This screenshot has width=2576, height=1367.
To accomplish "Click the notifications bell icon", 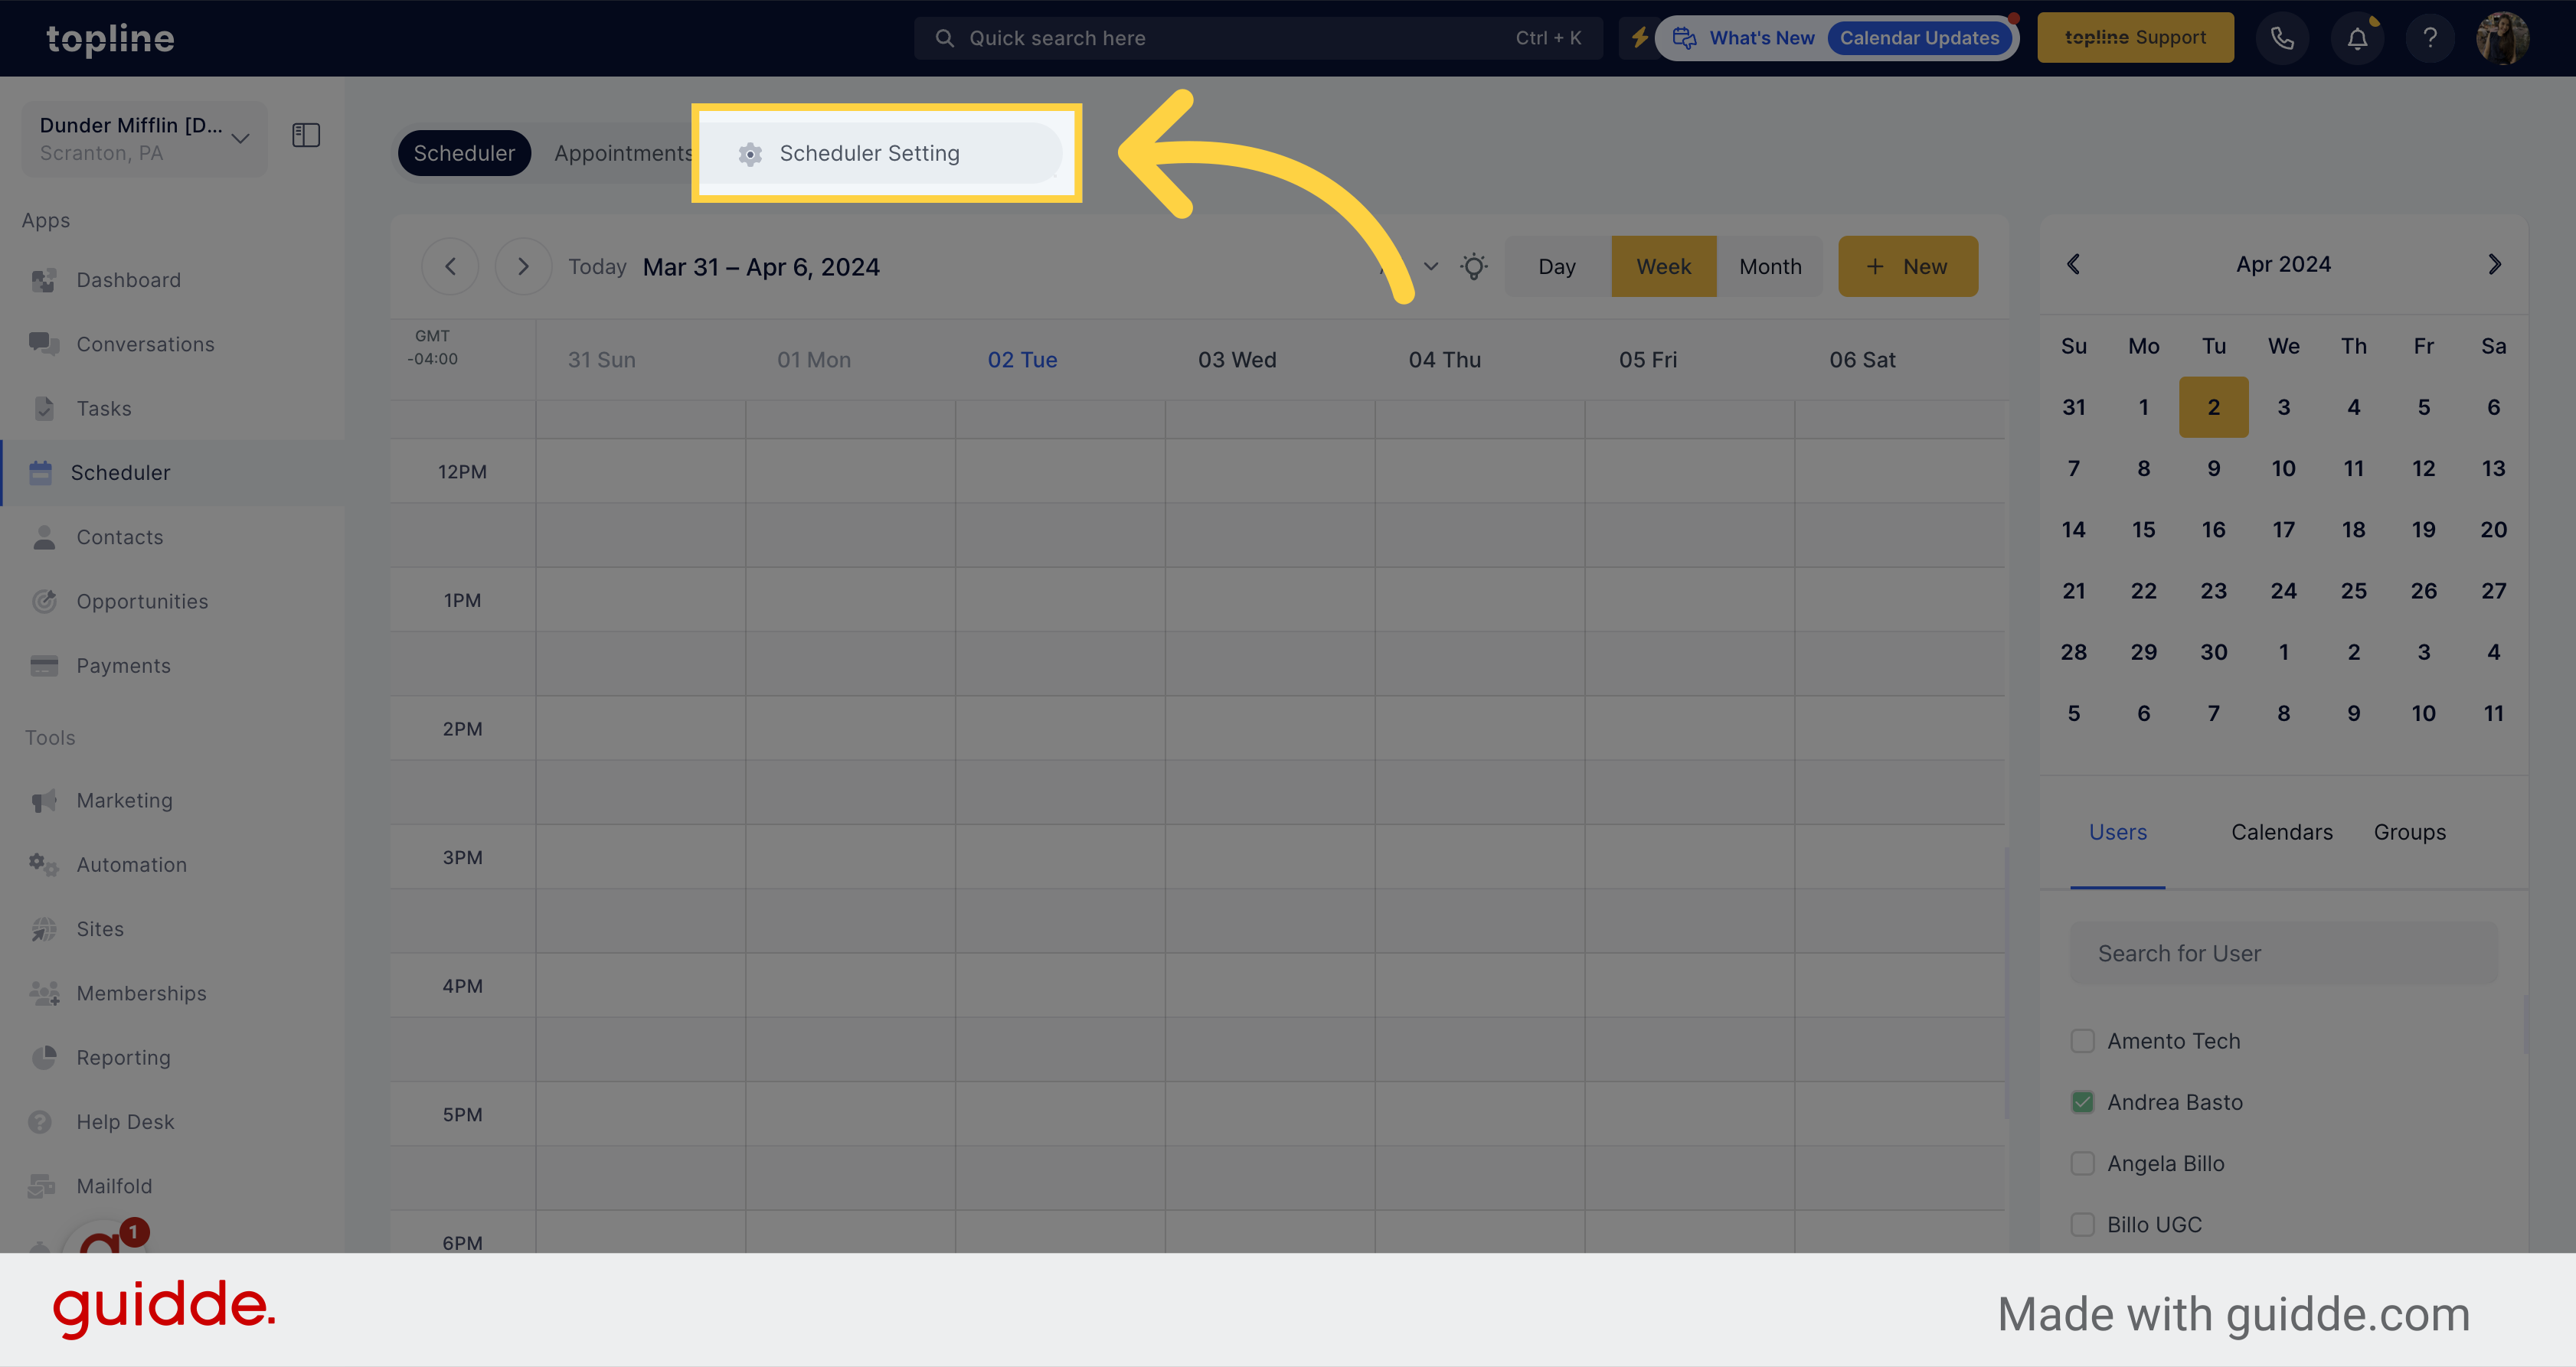I will point(2358,38).
